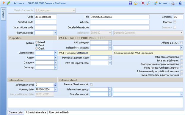The image size is (185, 115).
Task: Click the Actions computer icon
Action: point(156,3)
